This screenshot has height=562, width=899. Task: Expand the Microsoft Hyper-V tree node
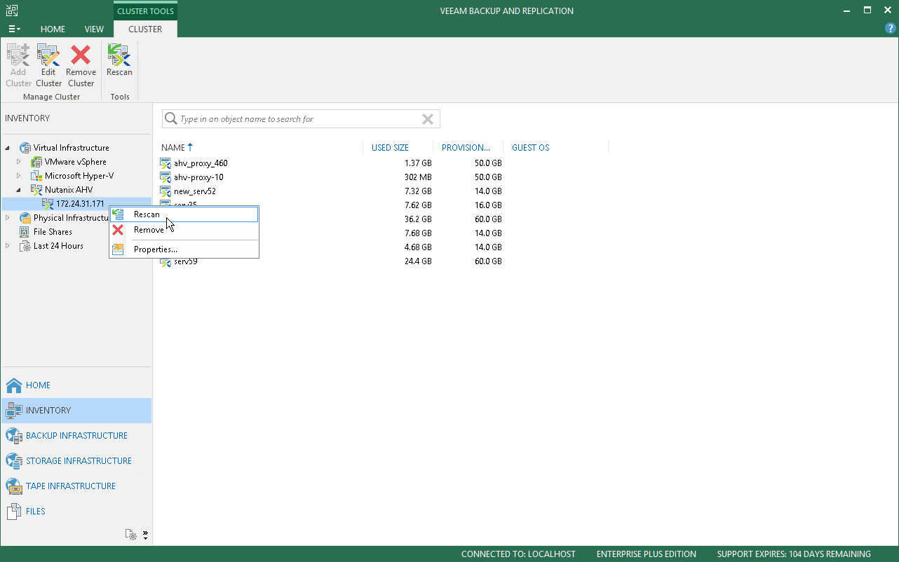point(19,176)
